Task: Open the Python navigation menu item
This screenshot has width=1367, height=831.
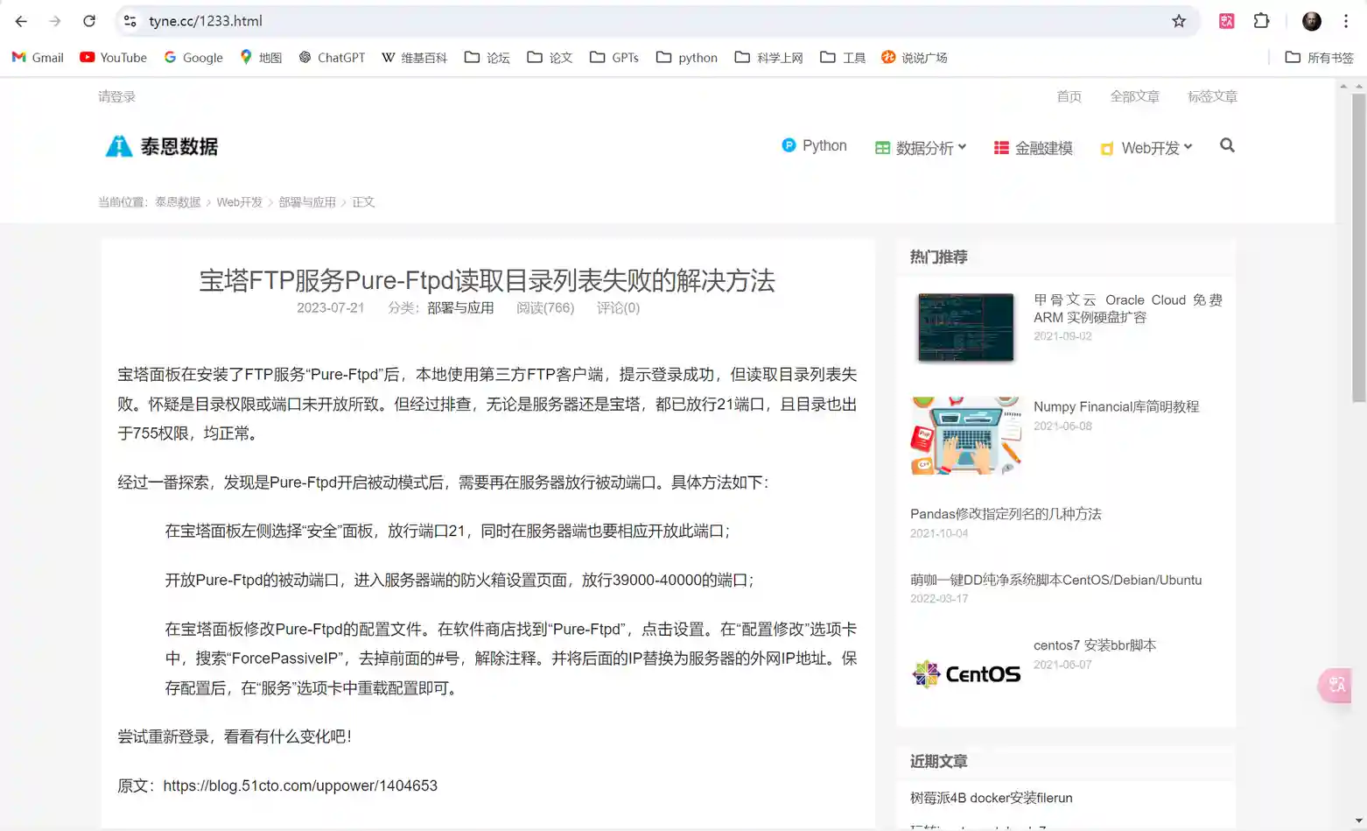Action: point(814,145)
